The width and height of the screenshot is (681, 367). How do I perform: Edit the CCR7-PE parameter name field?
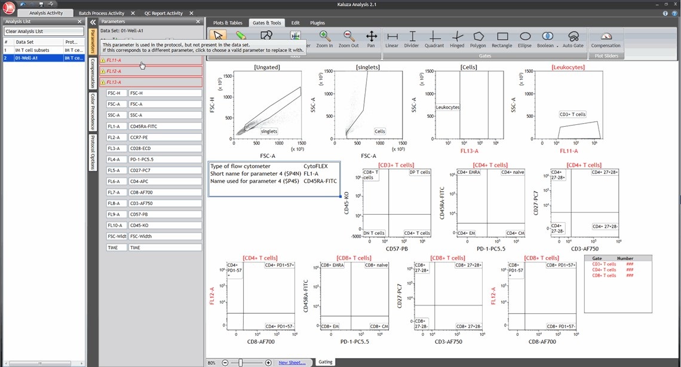pos(165,137)
